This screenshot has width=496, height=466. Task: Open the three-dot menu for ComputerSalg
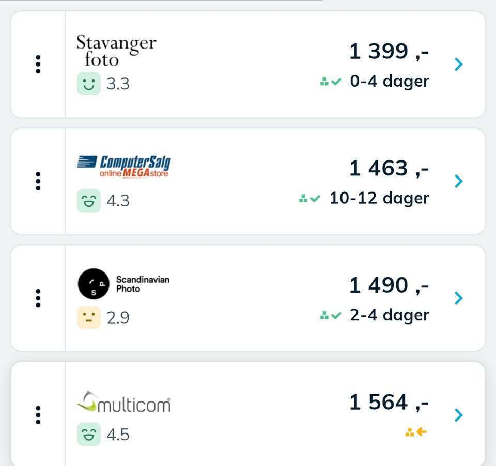(38, 181)
